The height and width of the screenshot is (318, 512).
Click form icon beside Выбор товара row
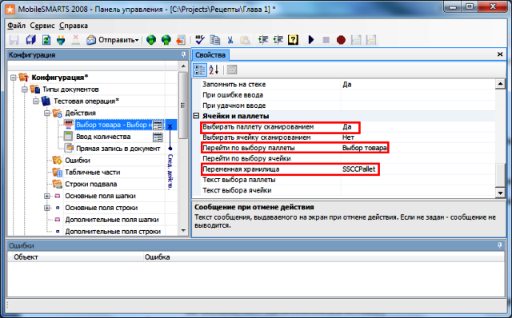click(x=158, y=125)
